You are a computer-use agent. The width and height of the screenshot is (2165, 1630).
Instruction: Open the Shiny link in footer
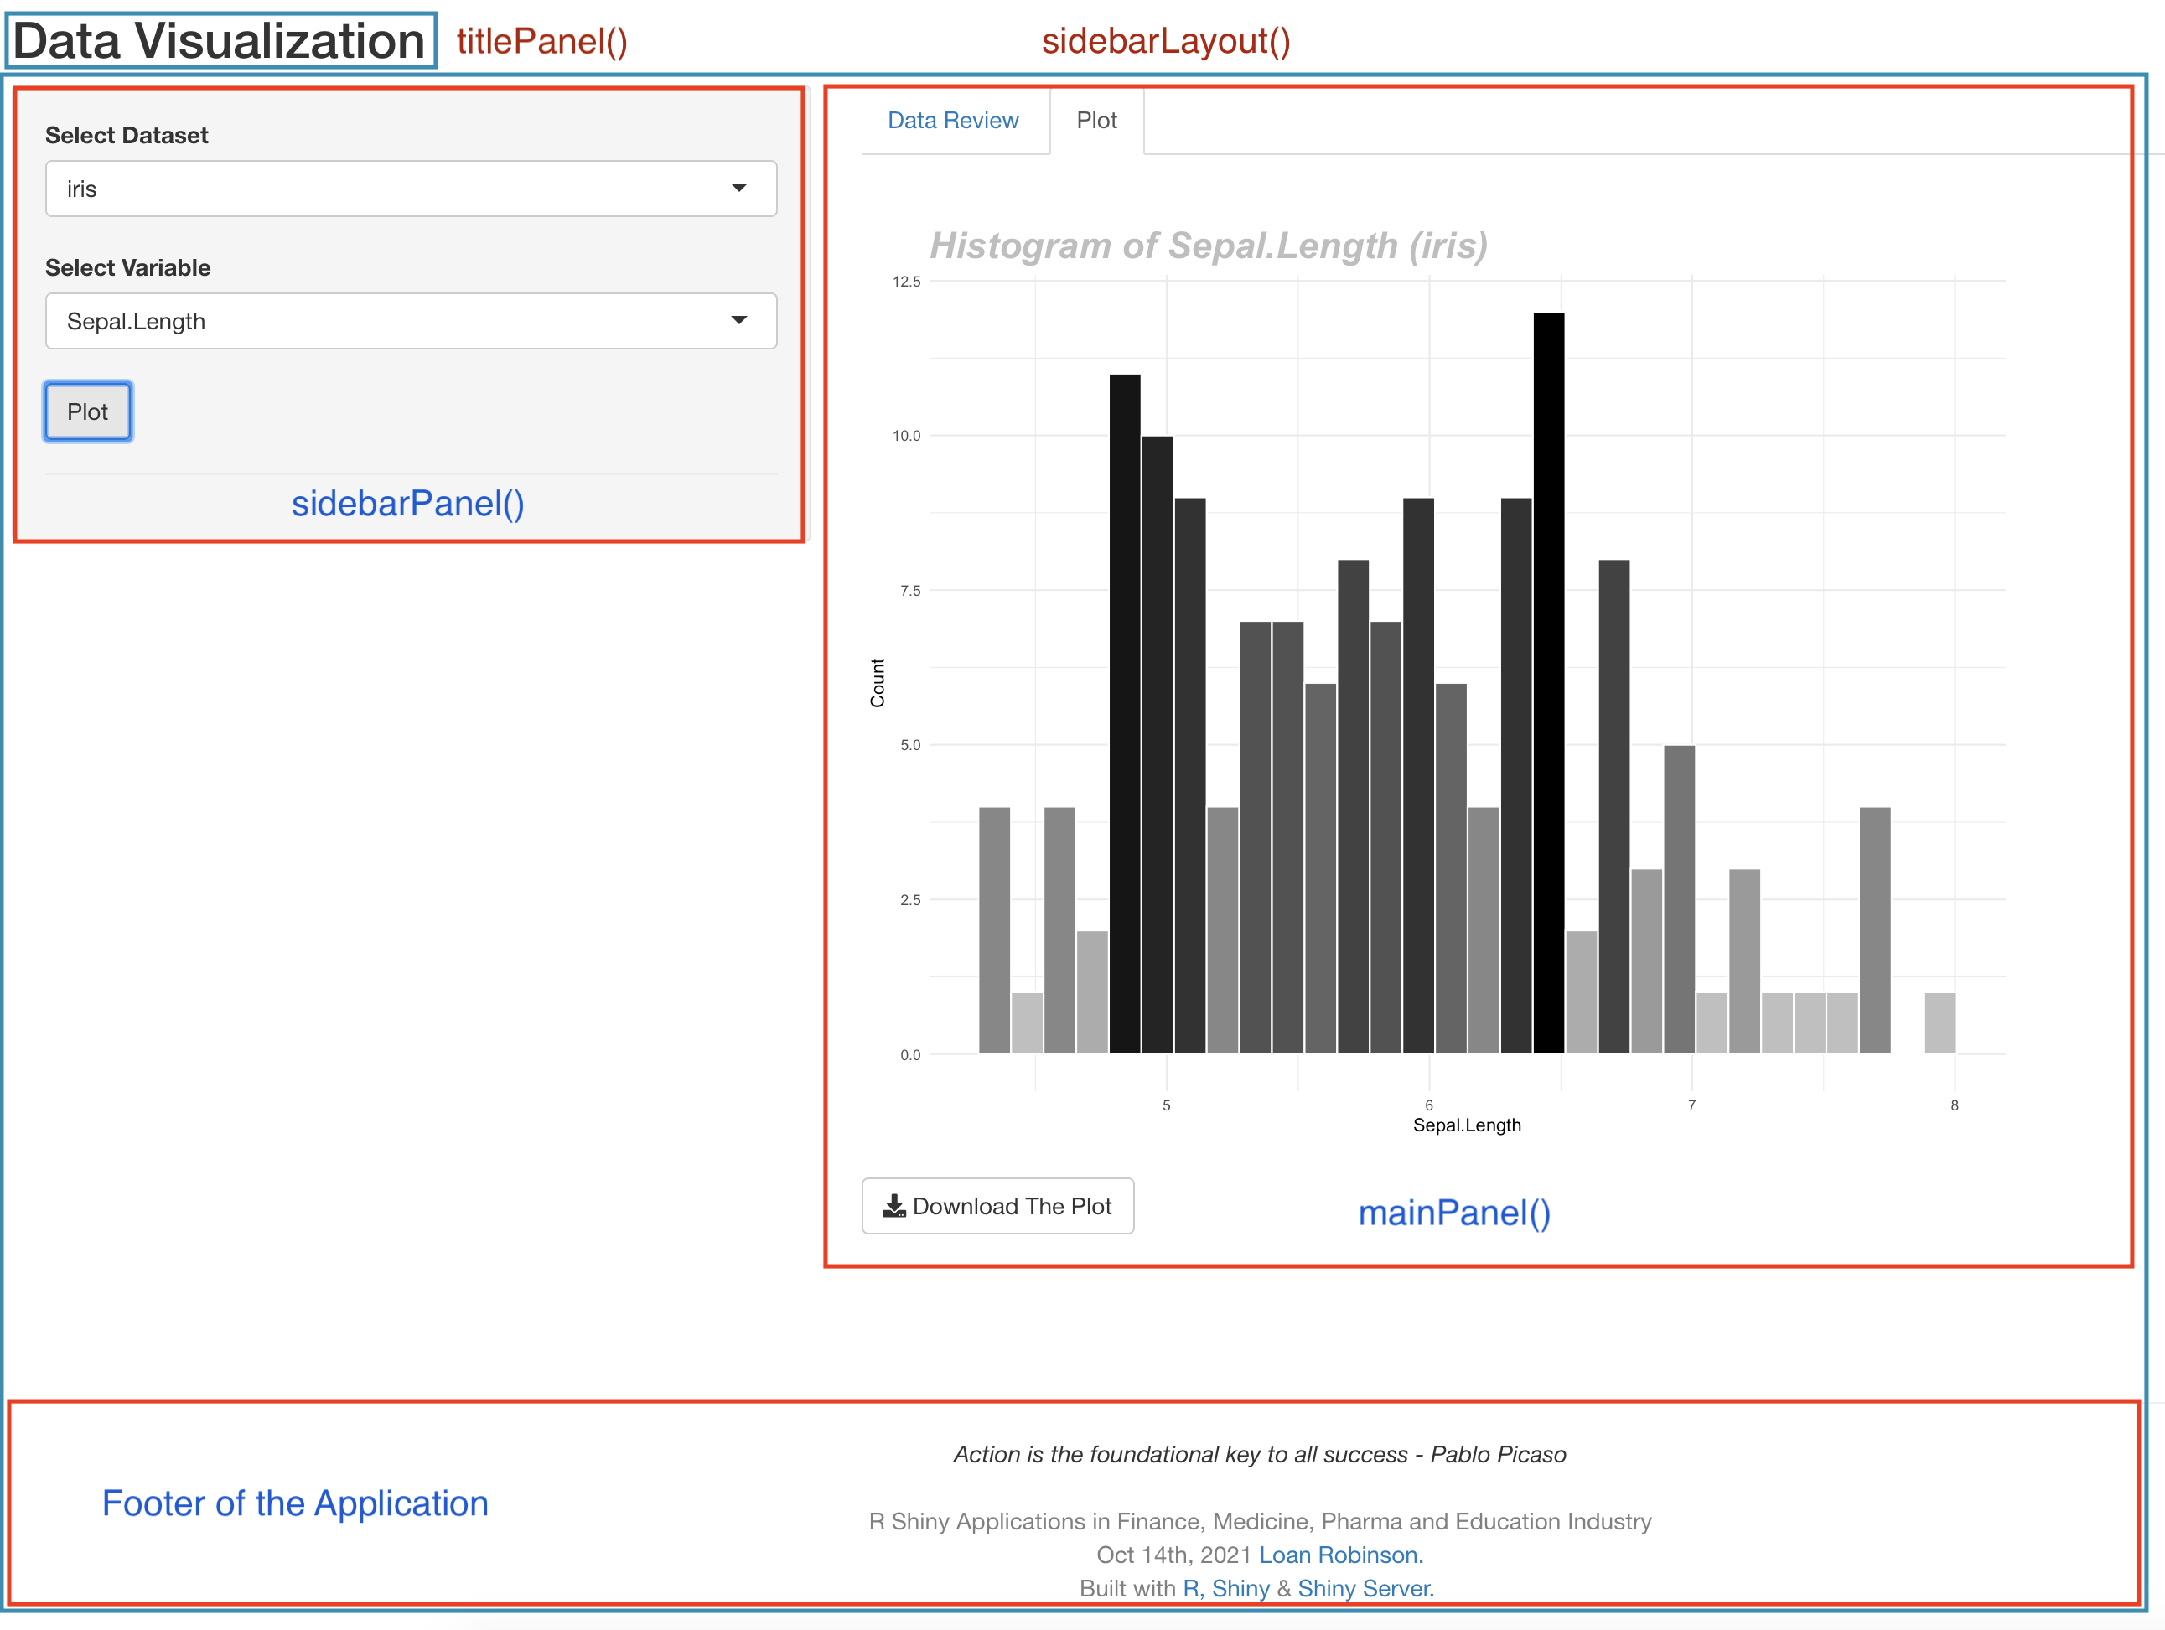1240,1588
